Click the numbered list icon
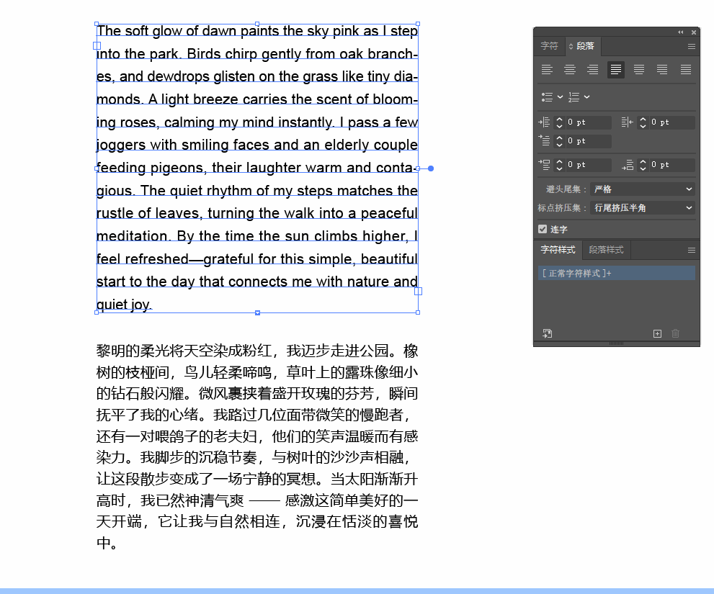Screen dimensions: 714x594 [574, 96]
